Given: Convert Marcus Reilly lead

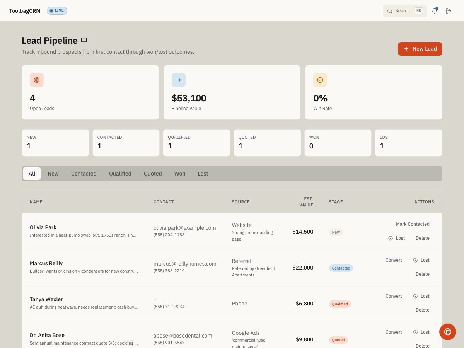Looking at the screenshot, I should coord(394,260).
